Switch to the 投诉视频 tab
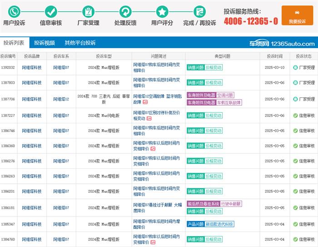This screenshot has width=318, height=247. (45, 43)
